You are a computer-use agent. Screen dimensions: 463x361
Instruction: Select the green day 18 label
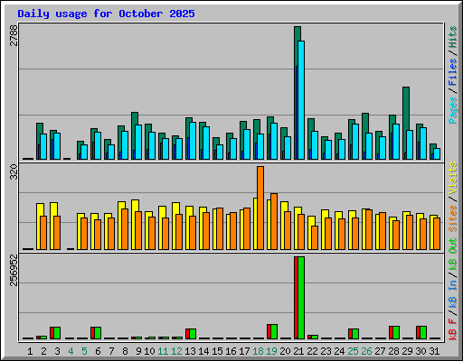coord(258,351)
